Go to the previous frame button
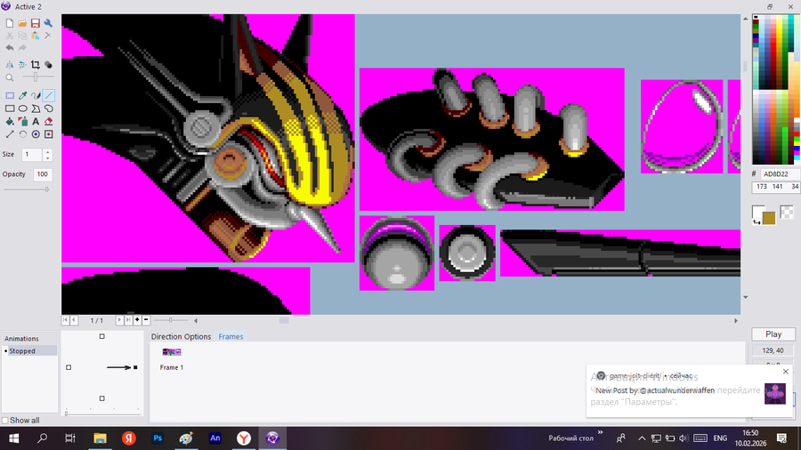Screen dimensions: 801x450 click(x=74, y=320)
